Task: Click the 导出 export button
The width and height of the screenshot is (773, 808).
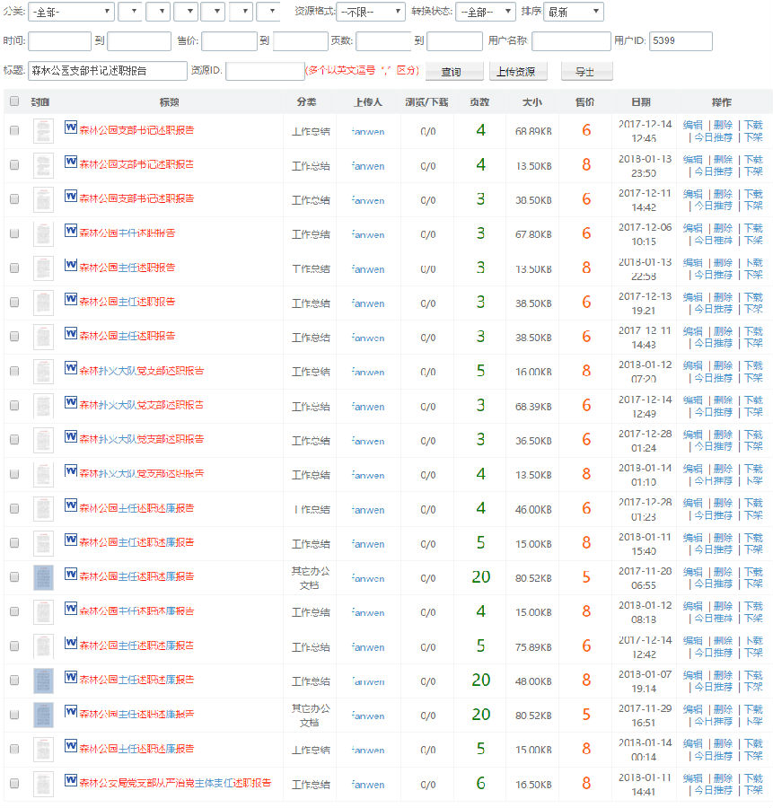Action: tap(585, 72)
